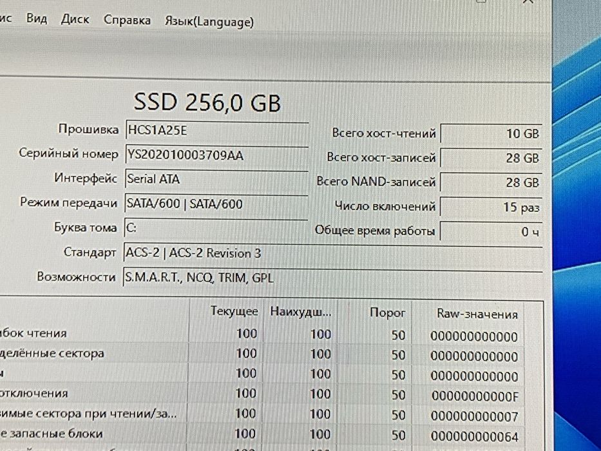Click total working time value 0 ч
This screenshot has height=451, width=601.
pos(491,231)
